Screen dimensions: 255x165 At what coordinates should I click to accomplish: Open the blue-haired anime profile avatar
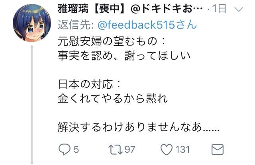32,23
